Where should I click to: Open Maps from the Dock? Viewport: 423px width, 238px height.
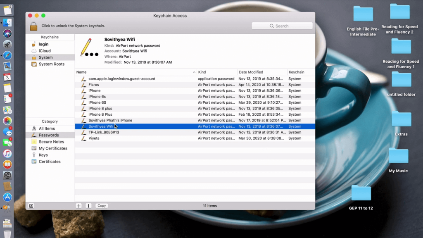tap(7, 110)
